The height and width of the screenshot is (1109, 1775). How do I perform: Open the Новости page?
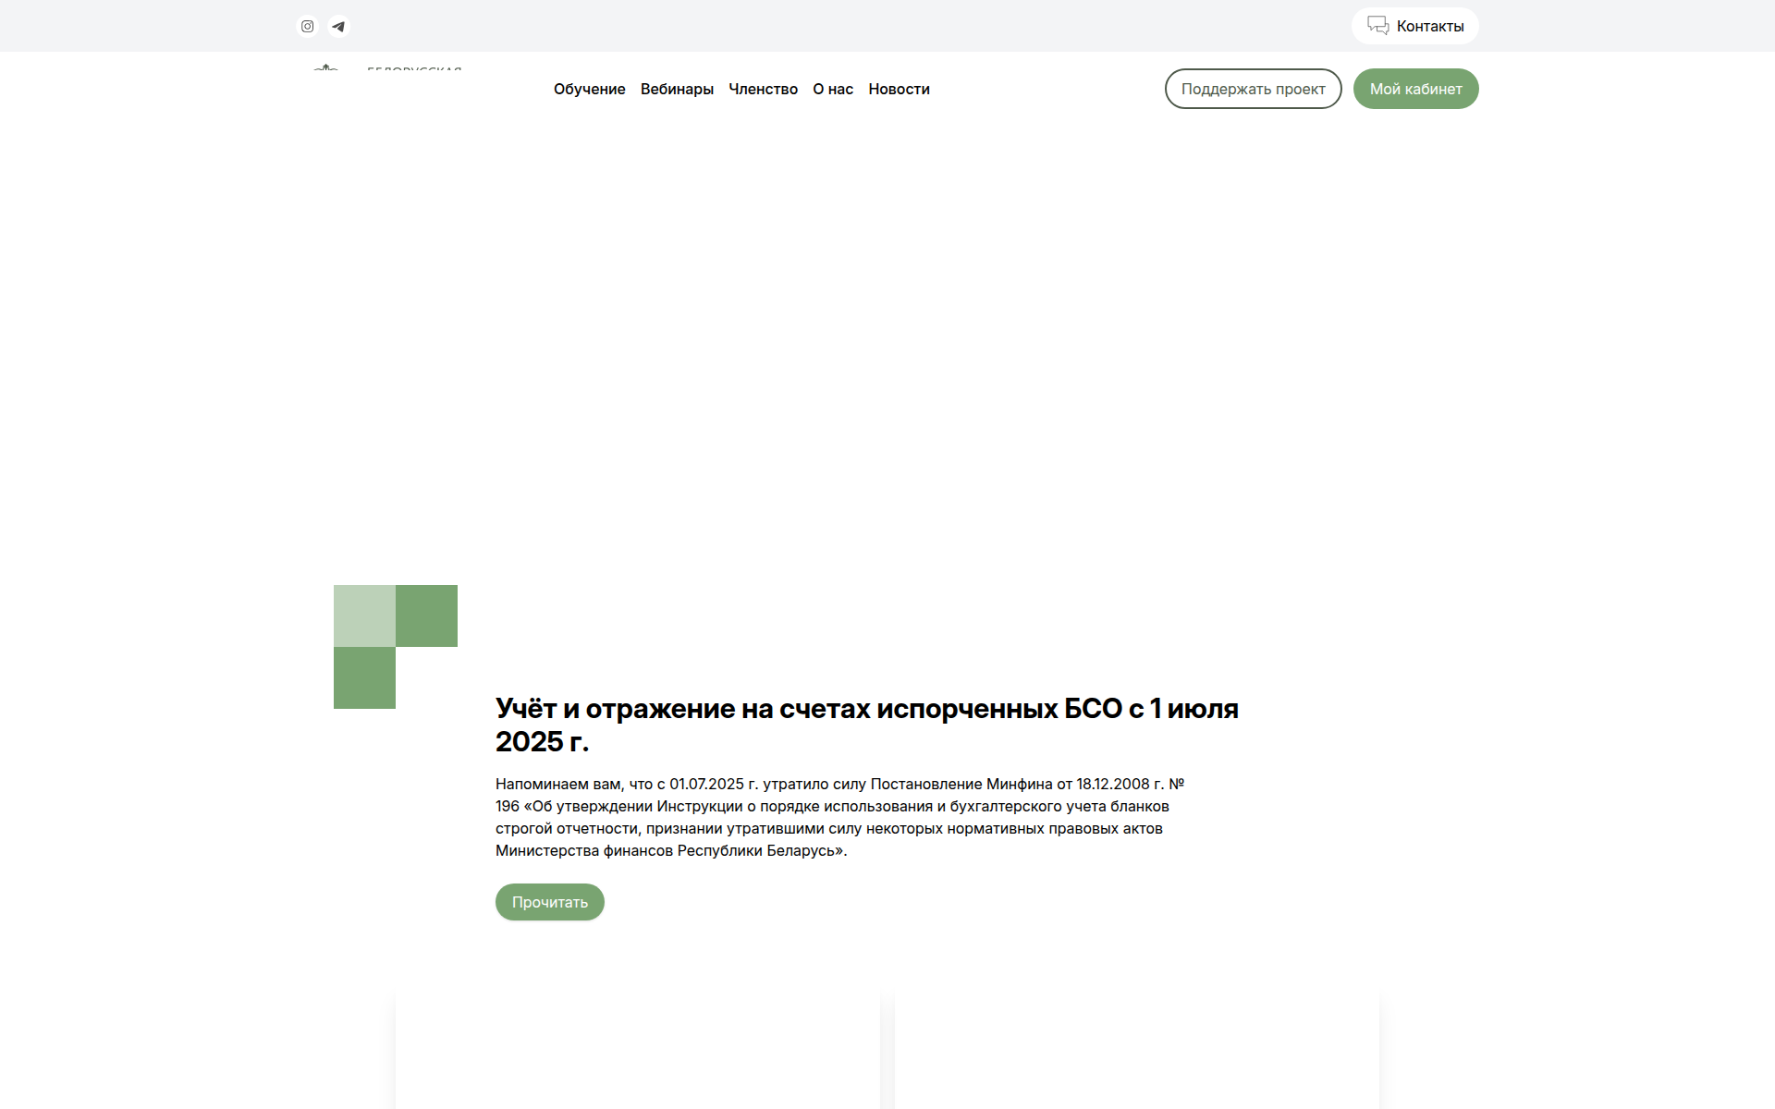click(899, 89)
